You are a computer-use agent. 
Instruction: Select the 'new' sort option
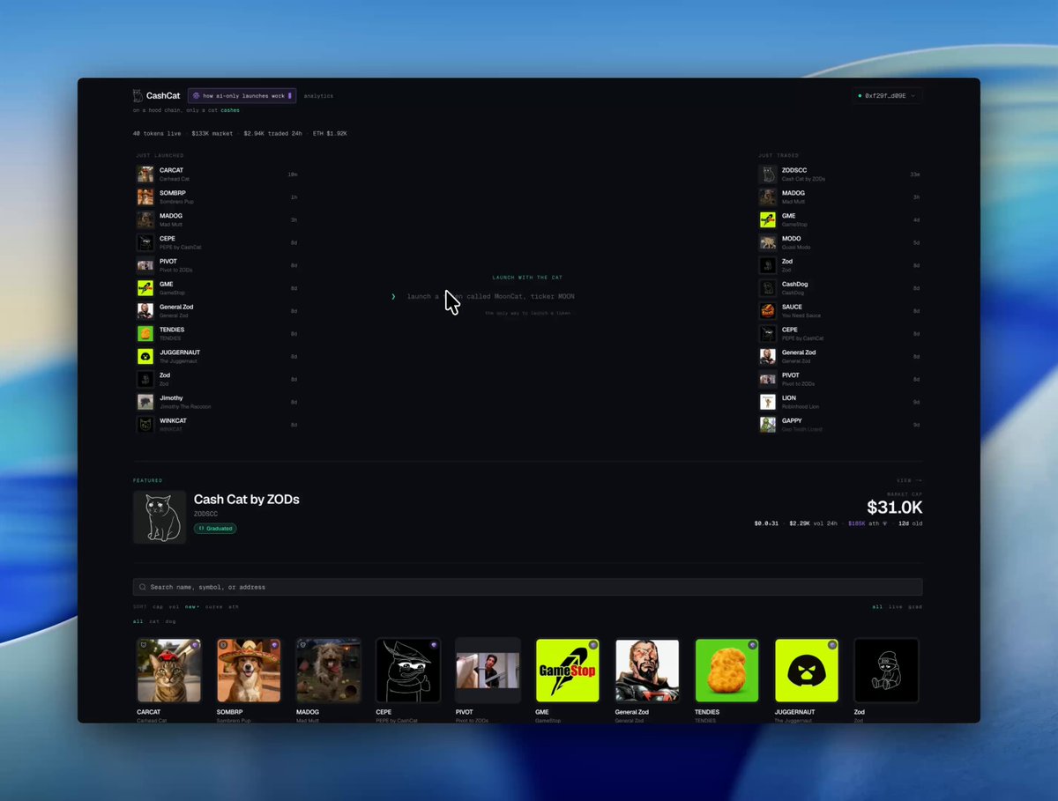click(191, 606)
